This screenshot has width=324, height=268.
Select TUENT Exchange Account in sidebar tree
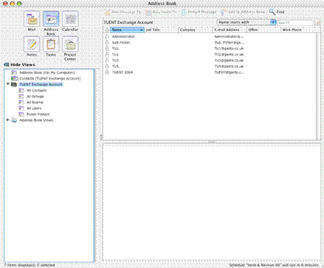[x=41, y=84]
